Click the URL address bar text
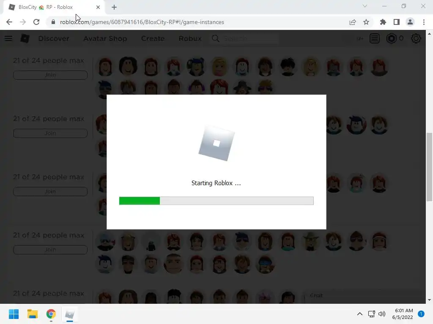The image size is (433, 324). (142, 22)
